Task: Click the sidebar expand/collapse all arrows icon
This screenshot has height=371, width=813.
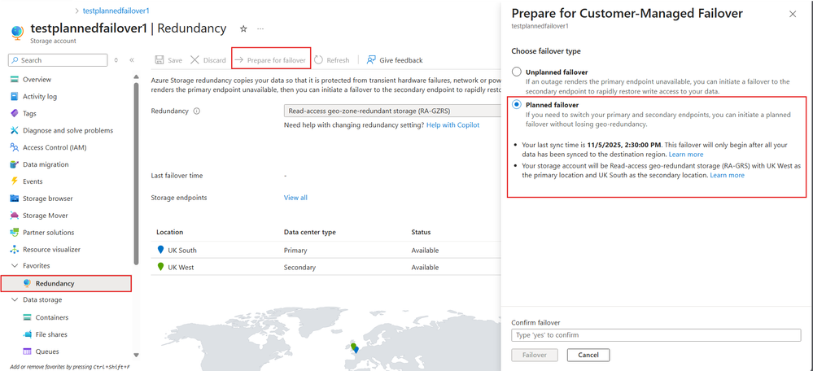Action: 116,60
